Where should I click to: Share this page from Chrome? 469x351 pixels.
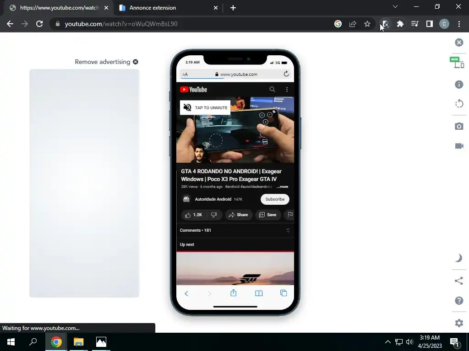pos(353,24)
